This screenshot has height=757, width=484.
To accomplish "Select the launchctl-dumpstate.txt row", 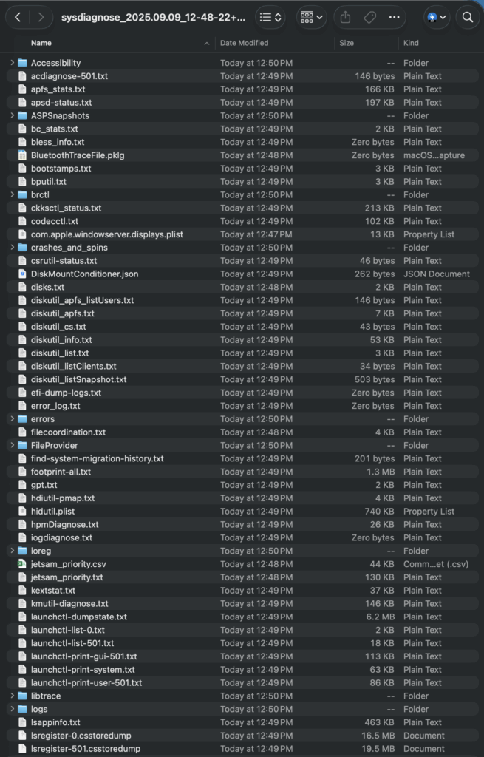I will (x=242, y=617).
